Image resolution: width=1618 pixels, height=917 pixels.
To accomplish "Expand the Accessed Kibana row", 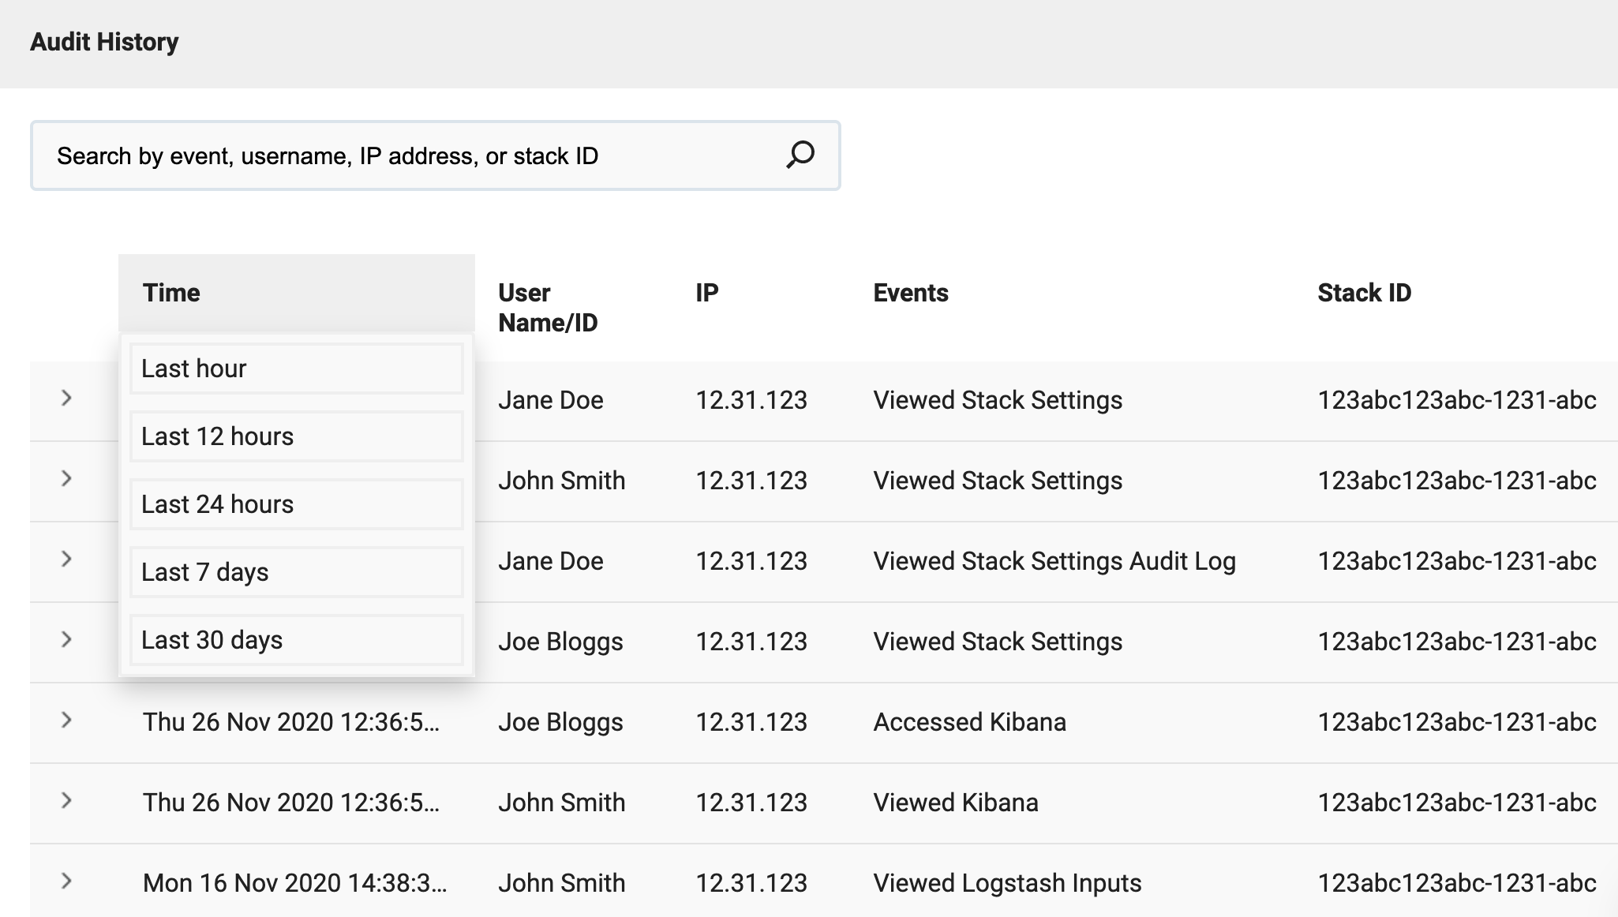I will click(67, 720).
